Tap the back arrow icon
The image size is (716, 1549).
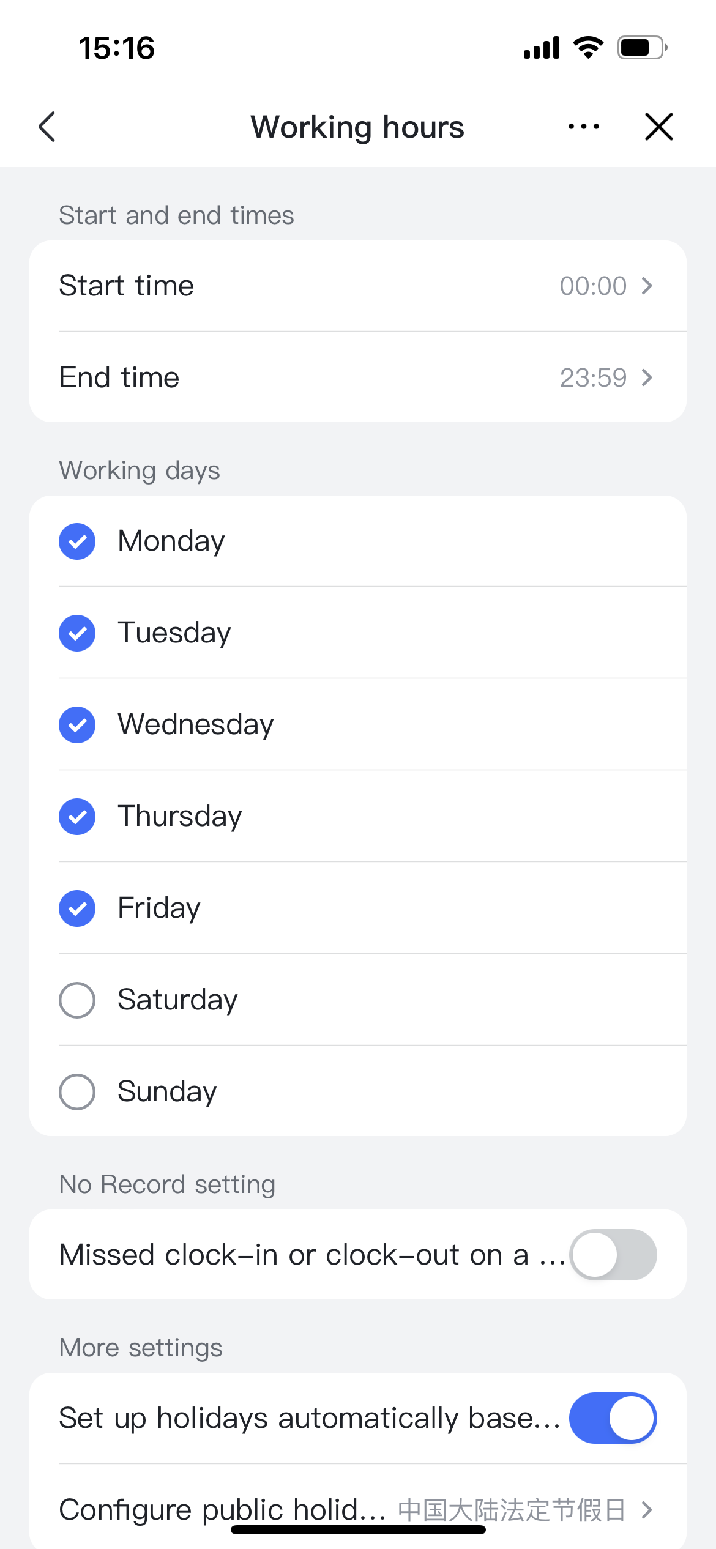coord(47,127)
